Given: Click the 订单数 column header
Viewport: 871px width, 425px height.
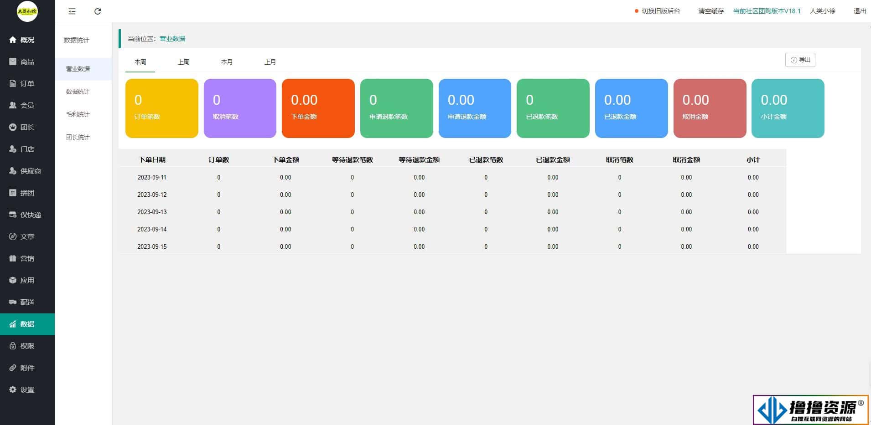Looking at the screenshot, I should [x=219, y=160].
